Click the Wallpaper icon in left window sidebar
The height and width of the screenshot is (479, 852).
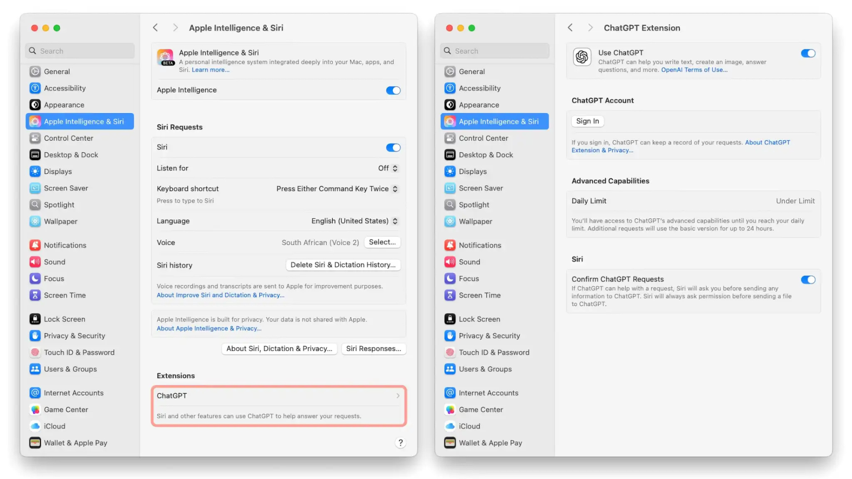click(35, 221)
